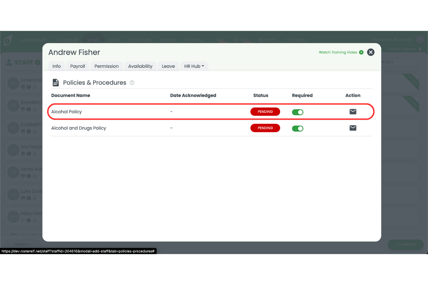Viewport: 428px width, 285px height.
Task: Close the Andrew Fisher modal
Action: click(x=371, y=52)
